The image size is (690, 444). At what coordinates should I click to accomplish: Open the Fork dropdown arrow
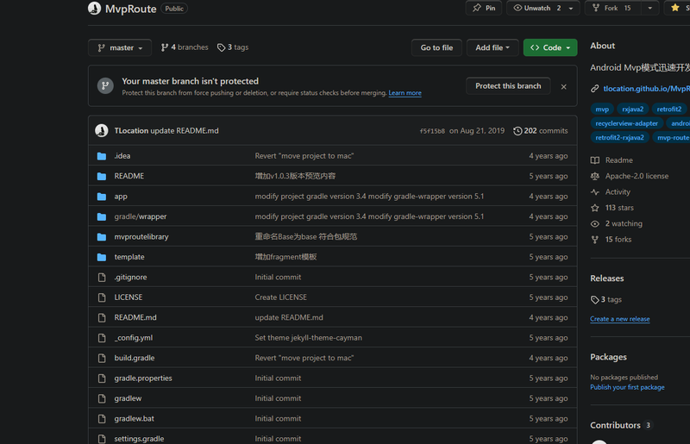pyautogui.click(x=649, y=8)
